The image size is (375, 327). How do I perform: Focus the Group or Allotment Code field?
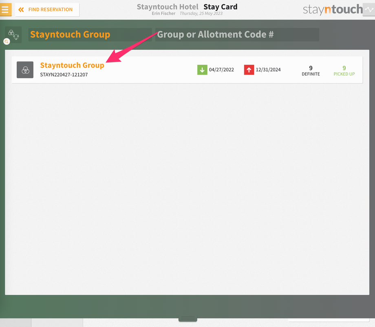click(x=237, y=35)
